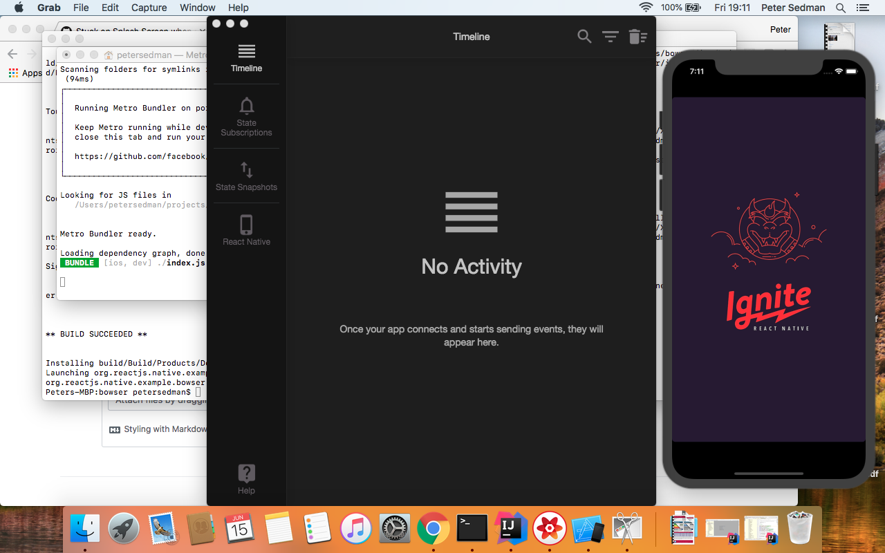This screenshot has height=553, width=885.
Task: Launch Launchpad rocket in Dock
Action: tap(124, 529)
